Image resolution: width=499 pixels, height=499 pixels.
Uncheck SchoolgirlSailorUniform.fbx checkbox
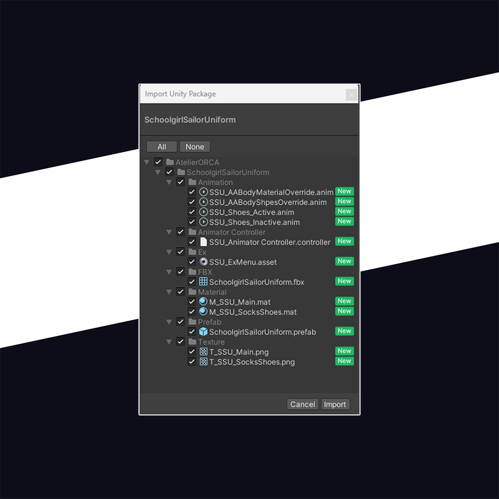pyautogui.click(x=192, y=281)
